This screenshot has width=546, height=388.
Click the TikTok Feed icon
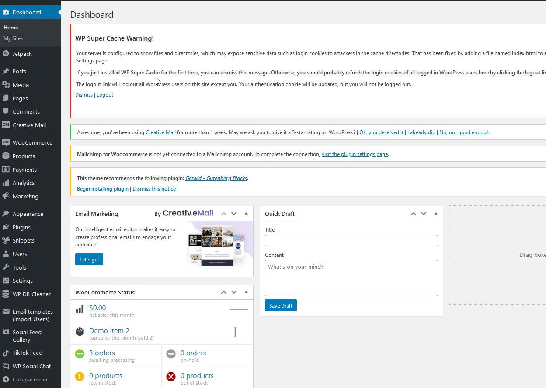(x=6, y=353)
